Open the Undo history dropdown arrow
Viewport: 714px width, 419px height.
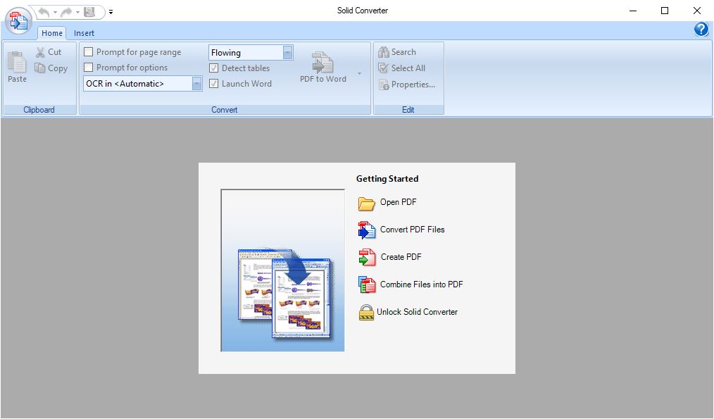(55, 12)
